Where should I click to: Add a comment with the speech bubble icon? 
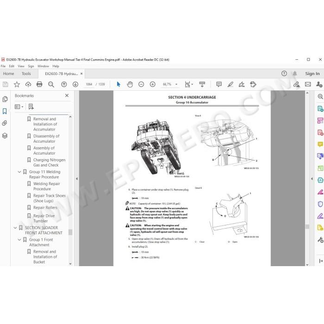[x=219, y=84]
